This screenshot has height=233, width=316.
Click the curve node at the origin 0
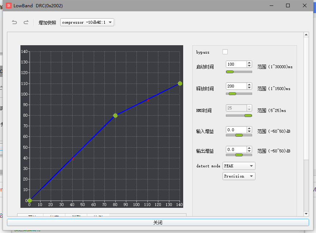point(30,201)
